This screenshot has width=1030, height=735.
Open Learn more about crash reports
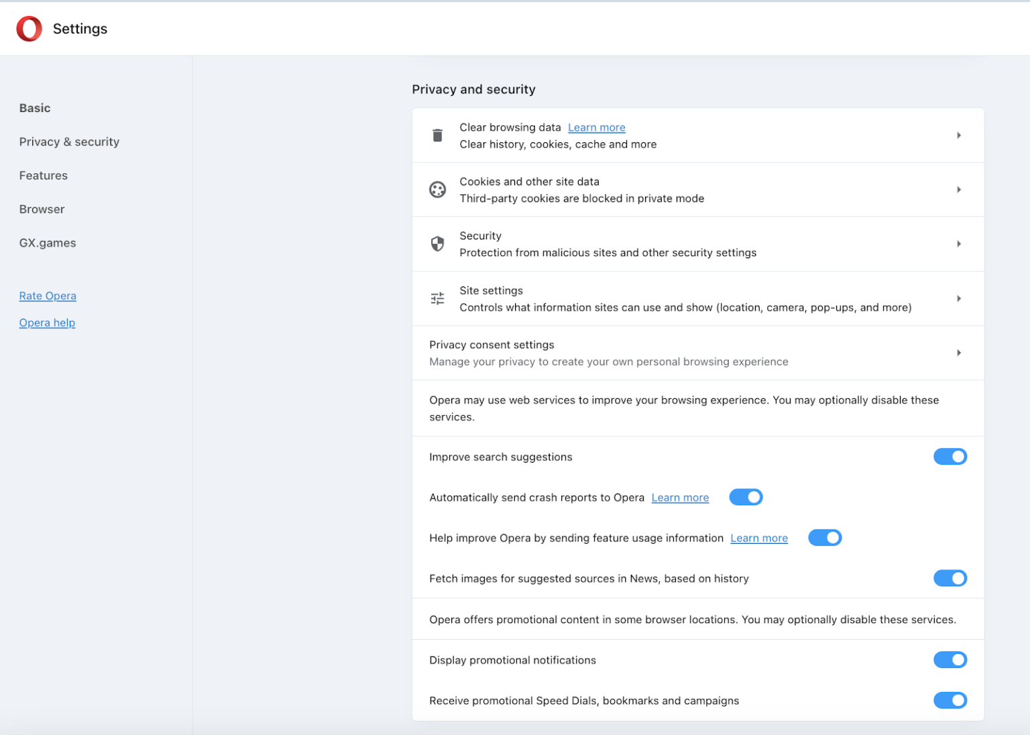pos(679,497)
